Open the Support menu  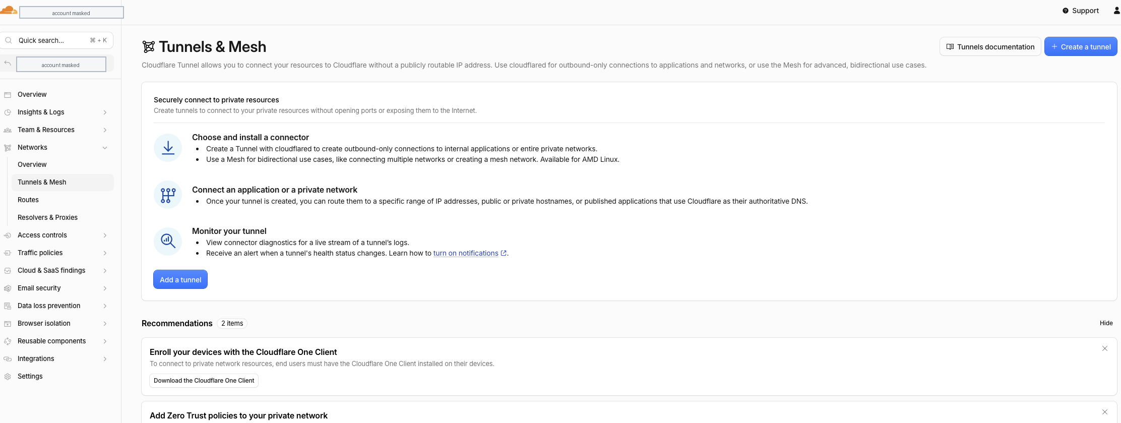[1080, 11]
